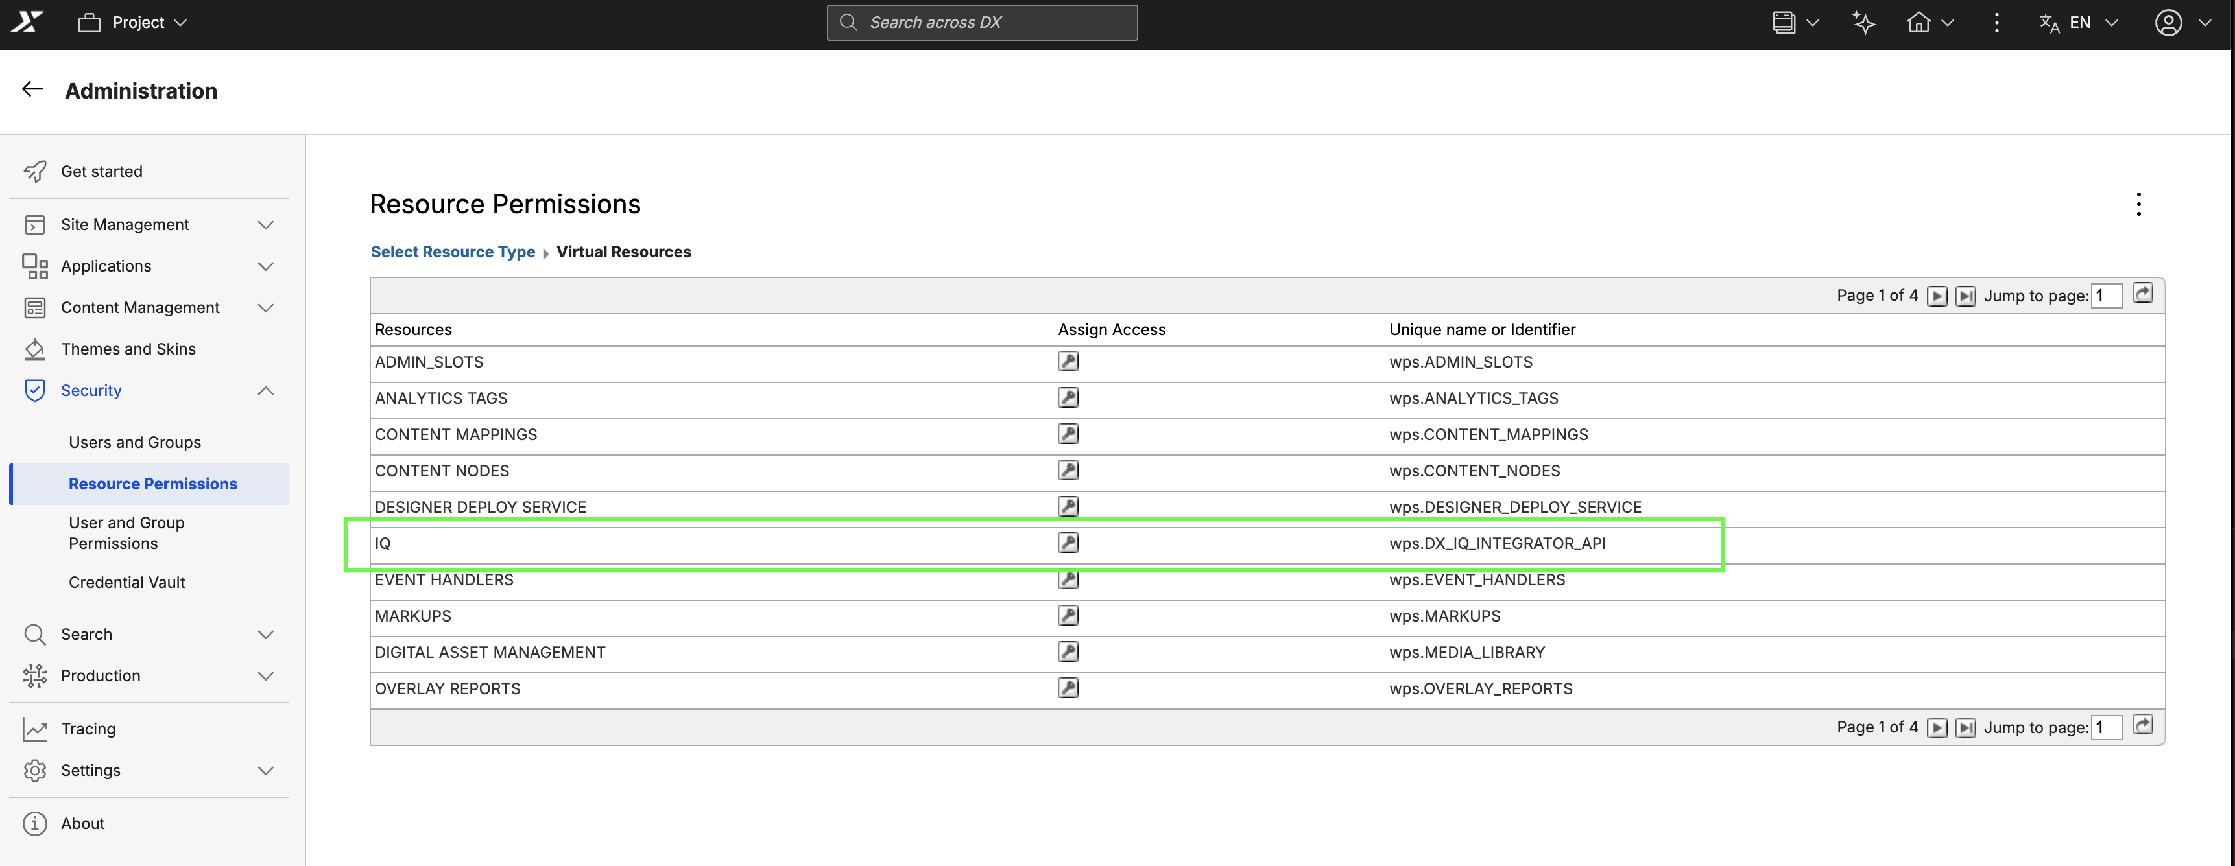Go to next page using top pager
Screen dimensions: 2235x866
point(1937,296)
